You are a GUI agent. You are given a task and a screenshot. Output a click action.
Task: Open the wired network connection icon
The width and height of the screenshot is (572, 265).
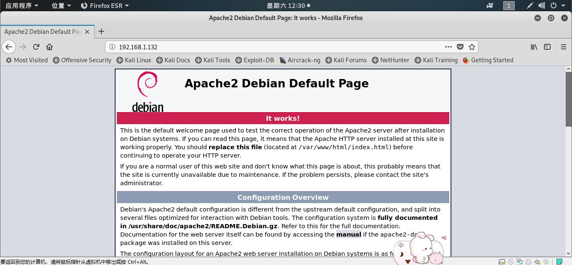(x=530, y=5)
